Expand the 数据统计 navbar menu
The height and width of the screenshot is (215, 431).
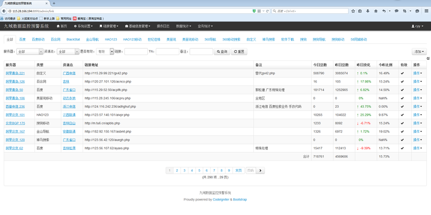[184, 26]
